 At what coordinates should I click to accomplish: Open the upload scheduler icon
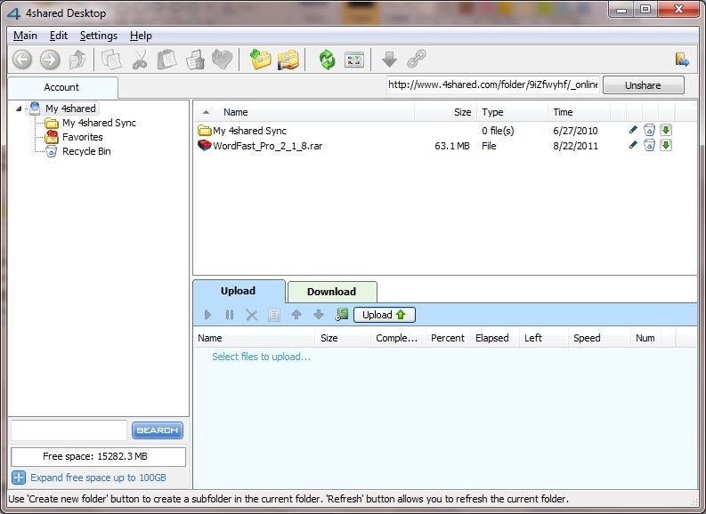click(x=342, y=314)
